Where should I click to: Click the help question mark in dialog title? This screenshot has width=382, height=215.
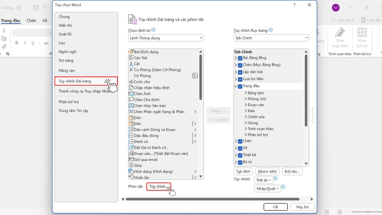tap(294, 5)
